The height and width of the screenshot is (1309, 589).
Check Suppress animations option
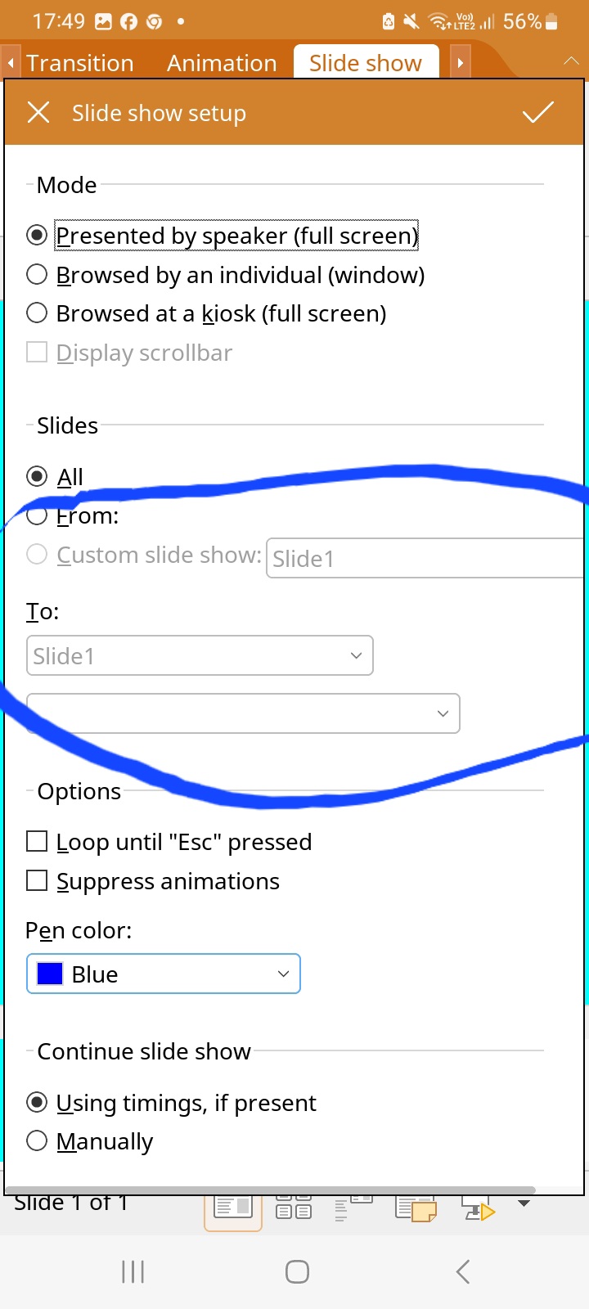coord(153,881)
